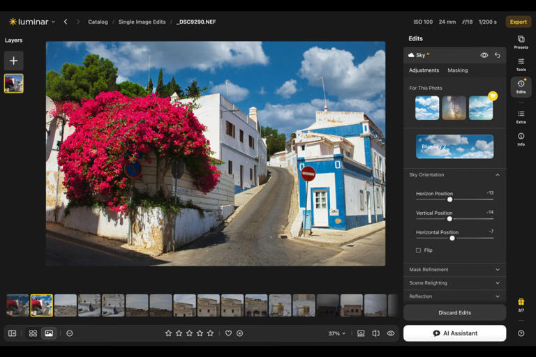Toggle before/after compare view
The width and height of the screenshot is (536, 357).
coord(375,333)
